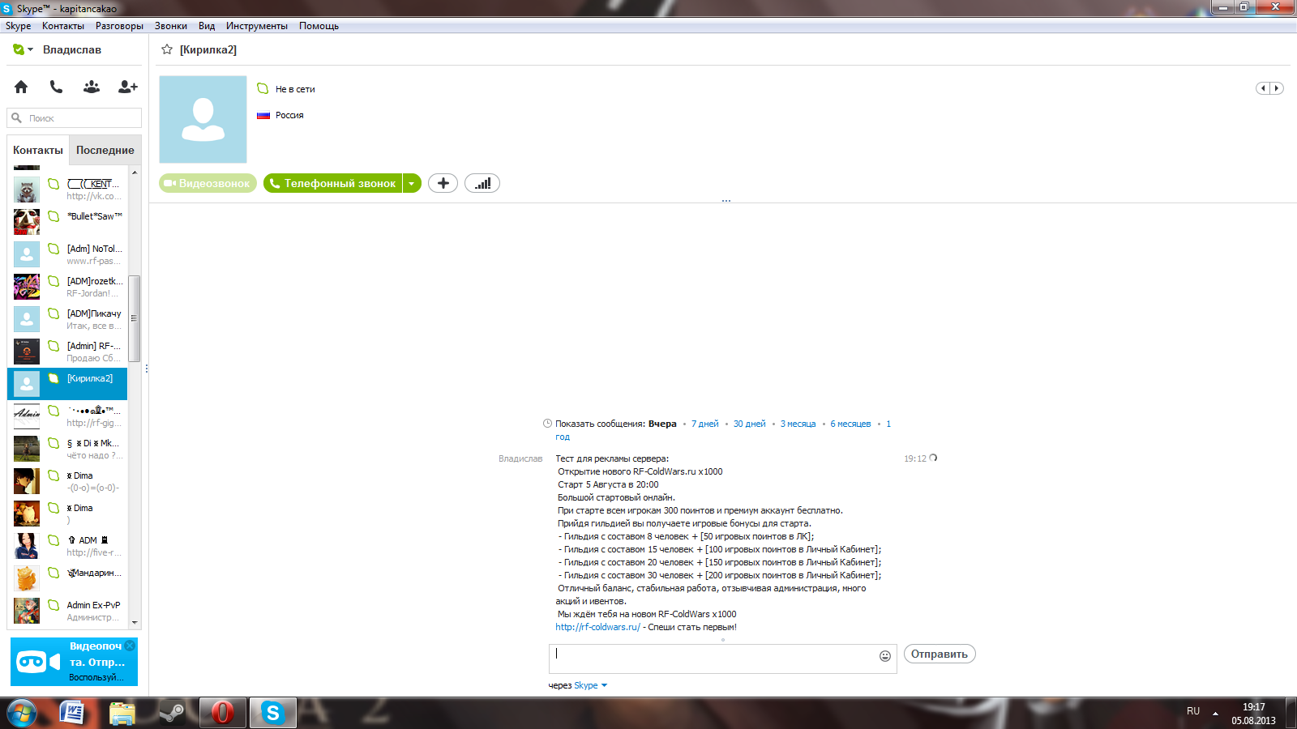Click the contact list scrollbar thumb
Image resolution: width=1297 pixels, height=729 pixels.
tap(135, 318)
